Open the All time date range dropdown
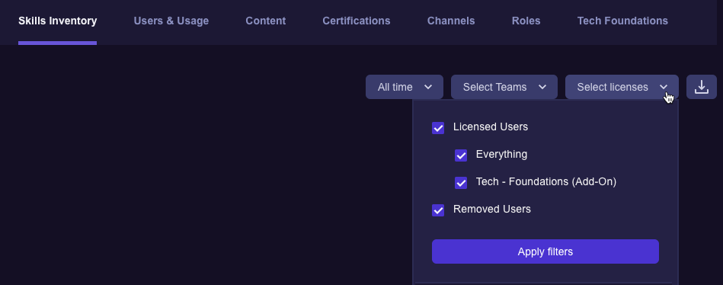This screenshot has width=723, height=285. (405, 87)
